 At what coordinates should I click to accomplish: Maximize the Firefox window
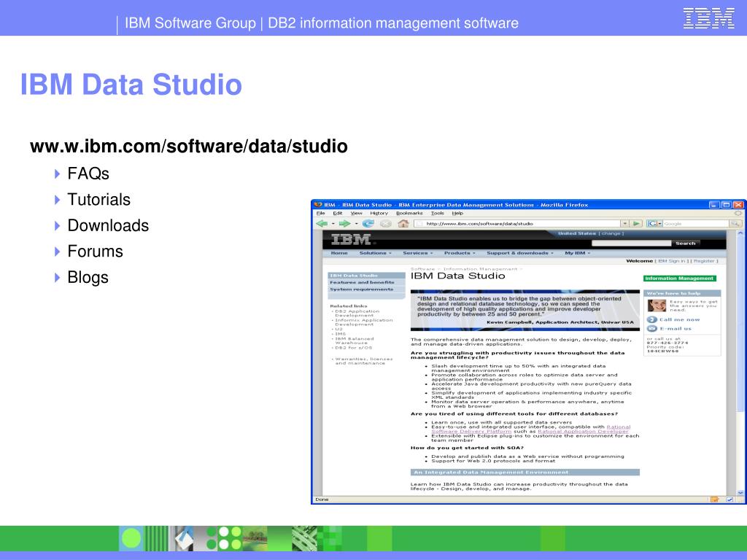click(x=726, y=205)
